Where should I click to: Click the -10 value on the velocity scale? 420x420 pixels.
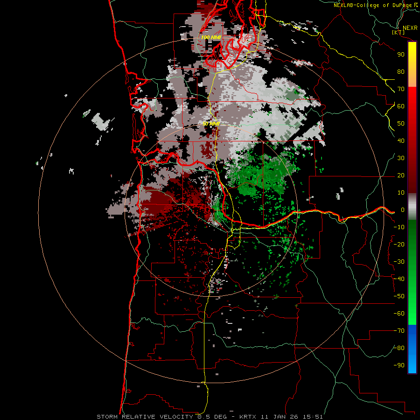click(399, 227)
